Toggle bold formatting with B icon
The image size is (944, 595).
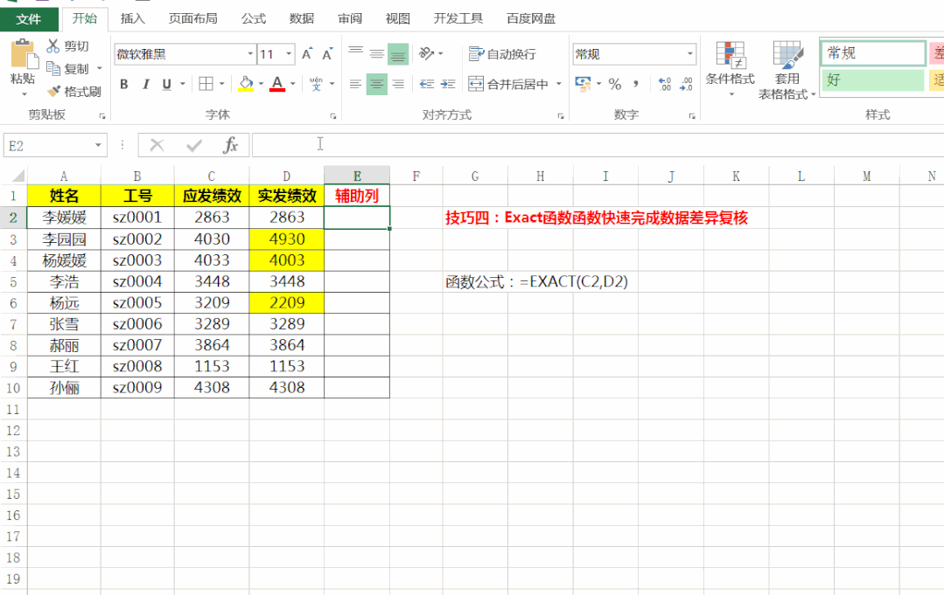pos(123,84)
